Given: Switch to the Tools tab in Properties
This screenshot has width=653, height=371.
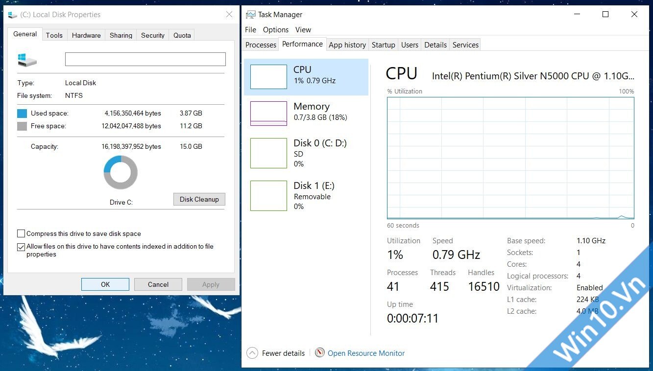Looking at the screenshot, I should [x=54, y=35].
